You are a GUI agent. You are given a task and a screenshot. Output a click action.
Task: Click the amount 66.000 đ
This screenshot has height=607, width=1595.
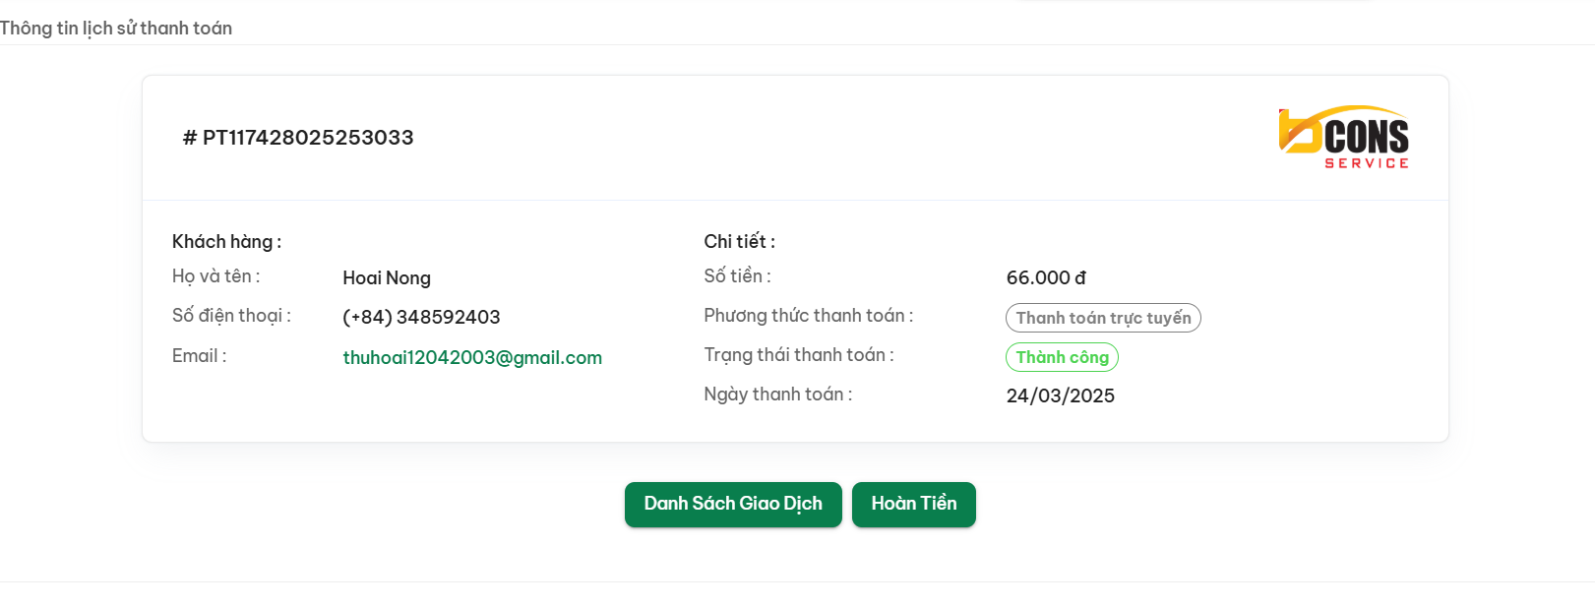[1046, 277]
